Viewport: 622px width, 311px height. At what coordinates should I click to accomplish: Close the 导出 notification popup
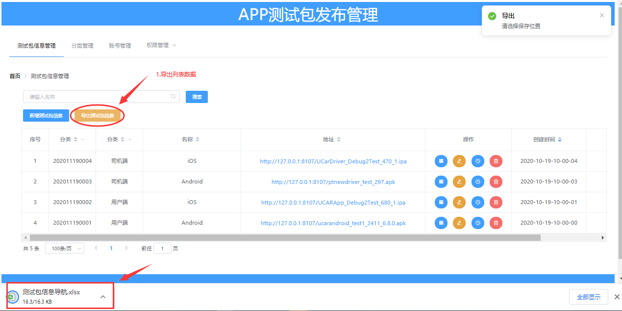click(602, 15)
